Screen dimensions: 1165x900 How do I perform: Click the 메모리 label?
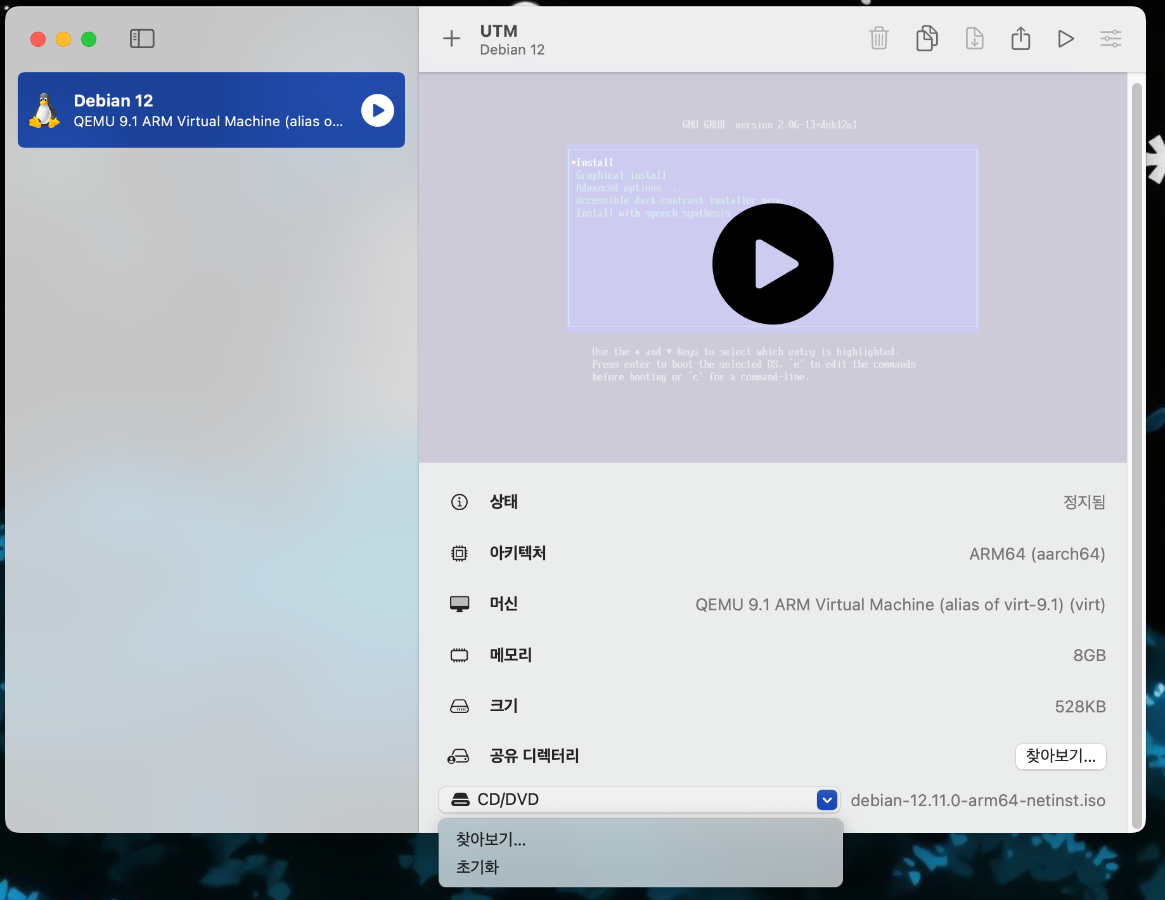511,655
